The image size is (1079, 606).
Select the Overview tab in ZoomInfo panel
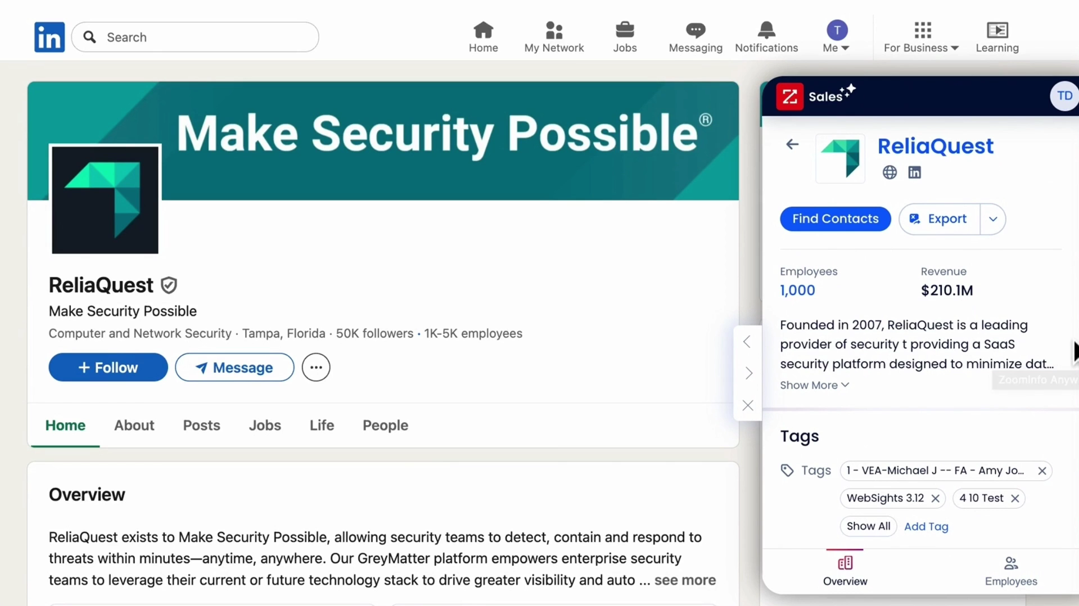845,571
